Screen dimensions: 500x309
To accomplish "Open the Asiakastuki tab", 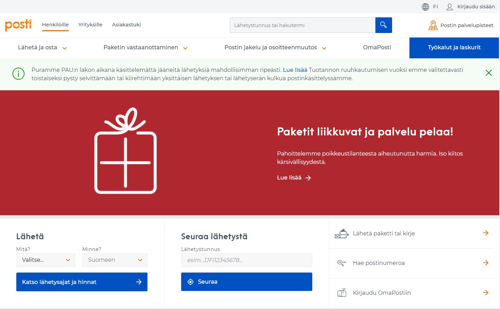I will point(126,25).
